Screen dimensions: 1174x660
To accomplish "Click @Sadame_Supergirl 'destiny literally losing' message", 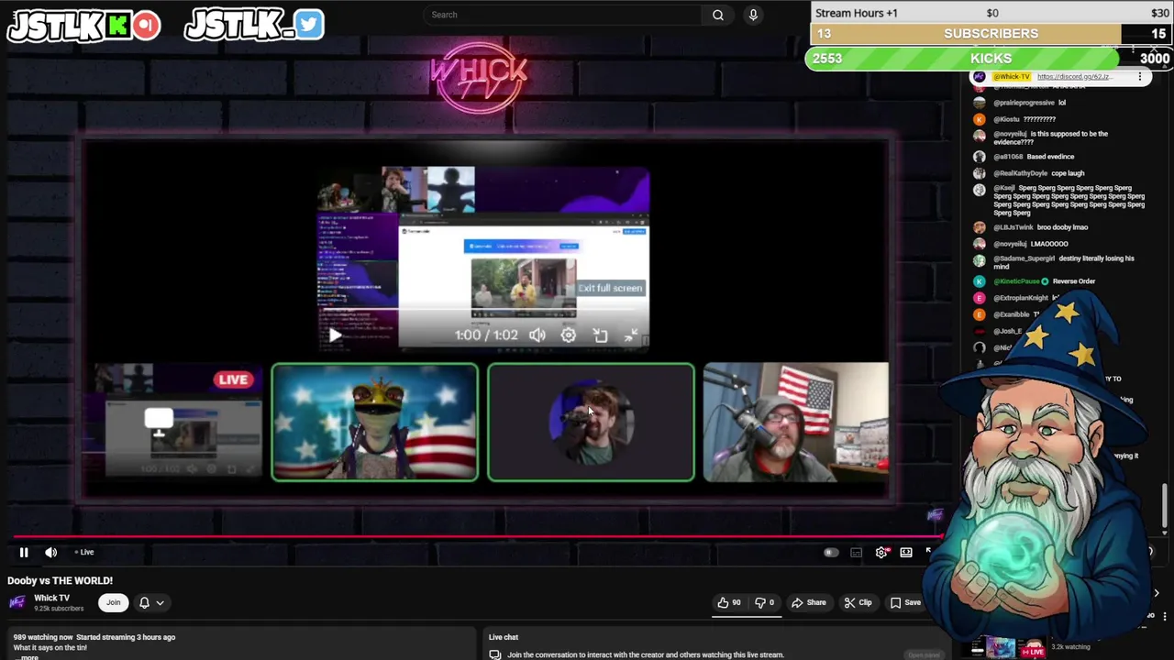I will coord(1064,262).
